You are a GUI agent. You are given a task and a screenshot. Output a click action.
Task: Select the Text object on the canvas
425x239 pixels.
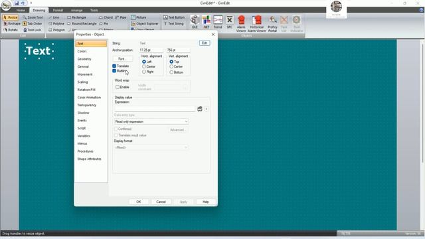pos(39,51)
